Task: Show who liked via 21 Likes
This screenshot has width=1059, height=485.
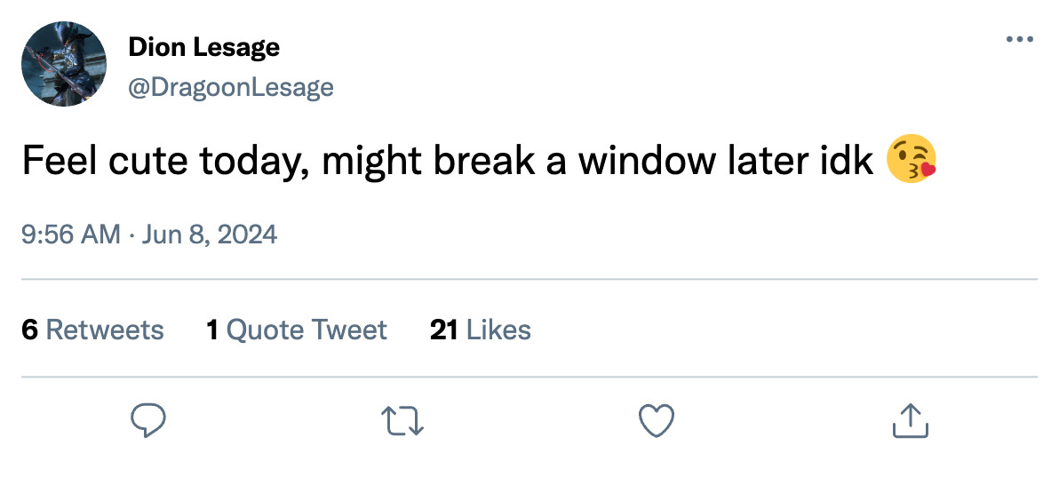Action: [480, 330]
